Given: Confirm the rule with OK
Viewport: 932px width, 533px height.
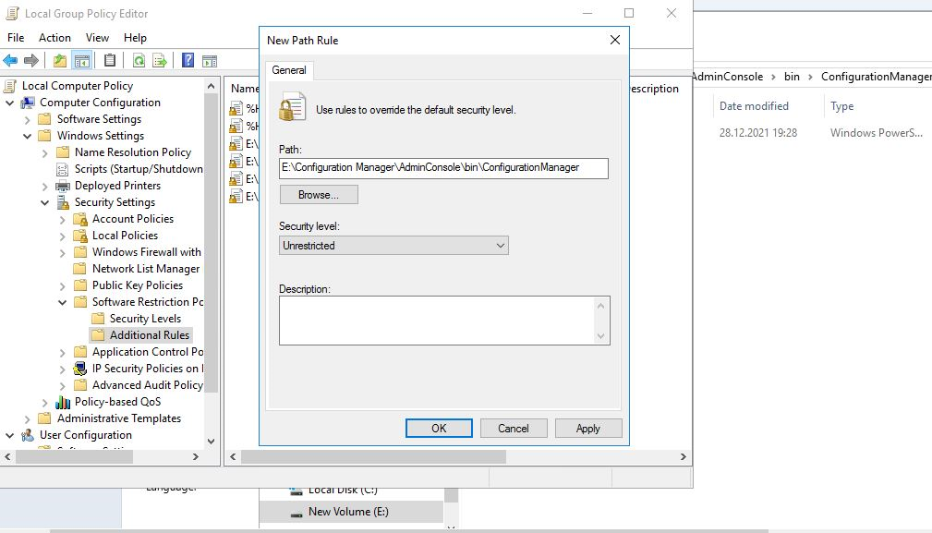Looking at the screenshot, I should coord(439,429).
